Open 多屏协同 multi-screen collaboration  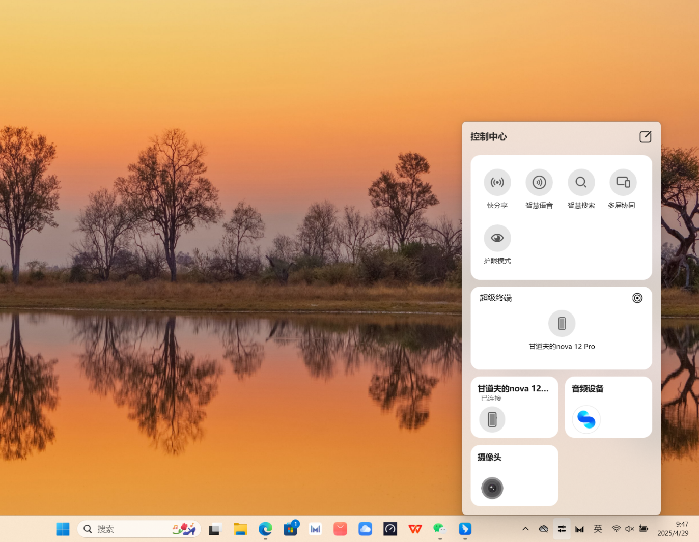coord(623,182)
